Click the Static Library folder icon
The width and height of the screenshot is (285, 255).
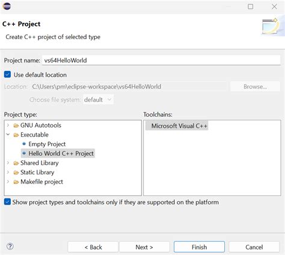tap(16, 173)
